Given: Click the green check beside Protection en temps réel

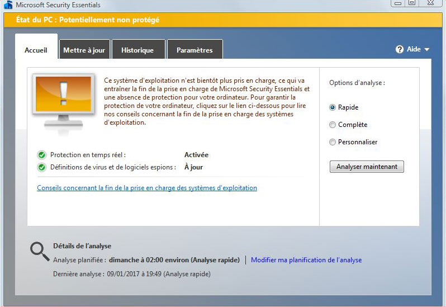Looking at the screenshot, I should tap(41, 155).
